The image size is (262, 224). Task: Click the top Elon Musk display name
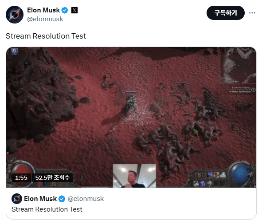(43, 10)
